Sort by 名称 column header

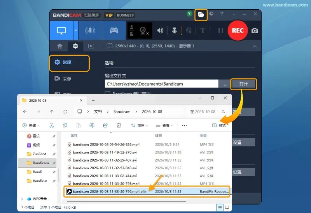[x=74, y=136]
